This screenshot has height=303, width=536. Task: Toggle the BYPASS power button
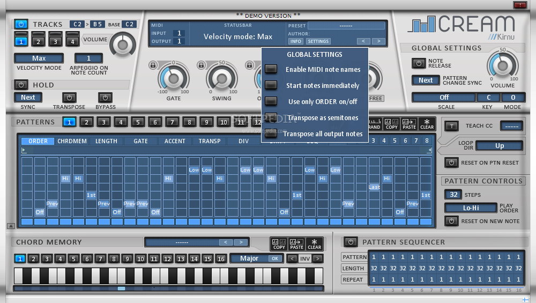tap(105, 98)
